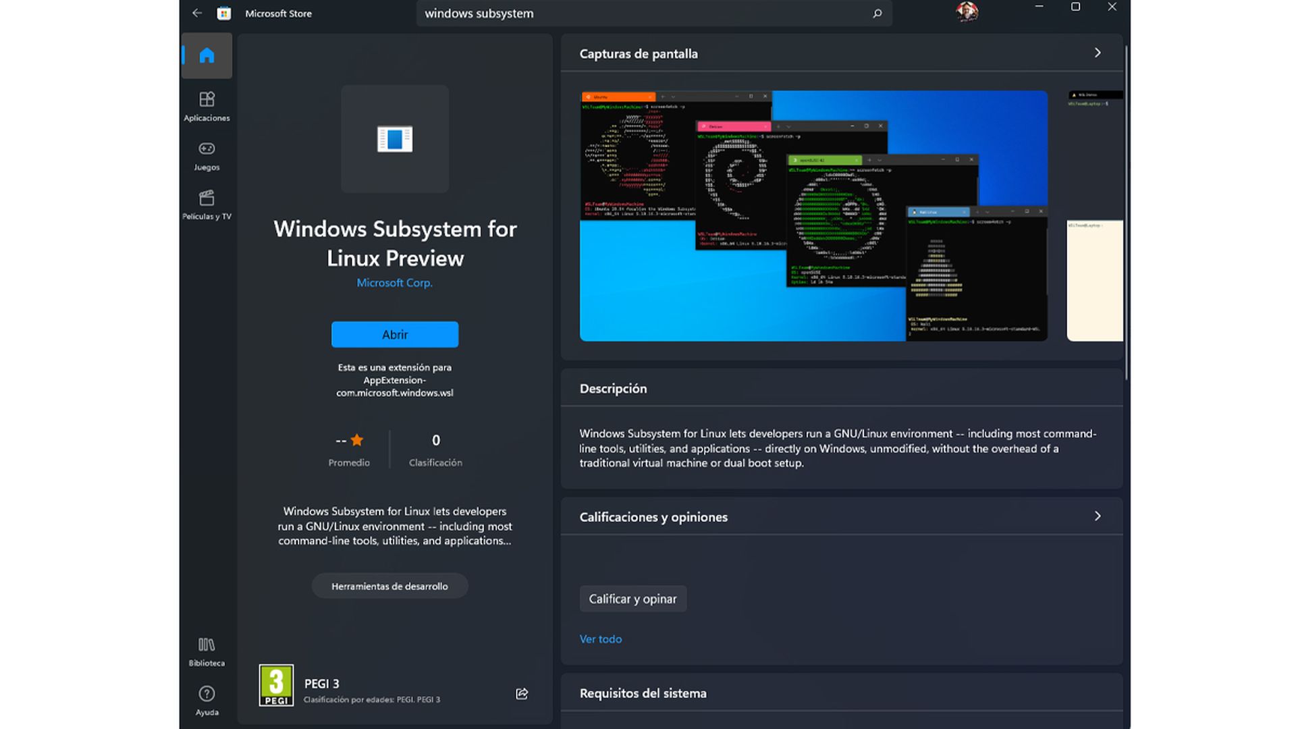Click the Requisitos del sistema heading

(643, 693)
